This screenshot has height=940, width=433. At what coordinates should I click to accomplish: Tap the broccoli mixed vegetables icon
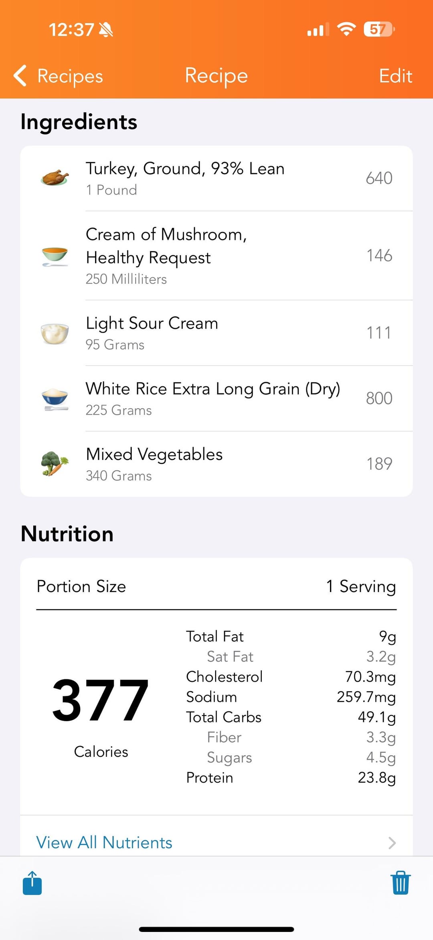(55, 464)
